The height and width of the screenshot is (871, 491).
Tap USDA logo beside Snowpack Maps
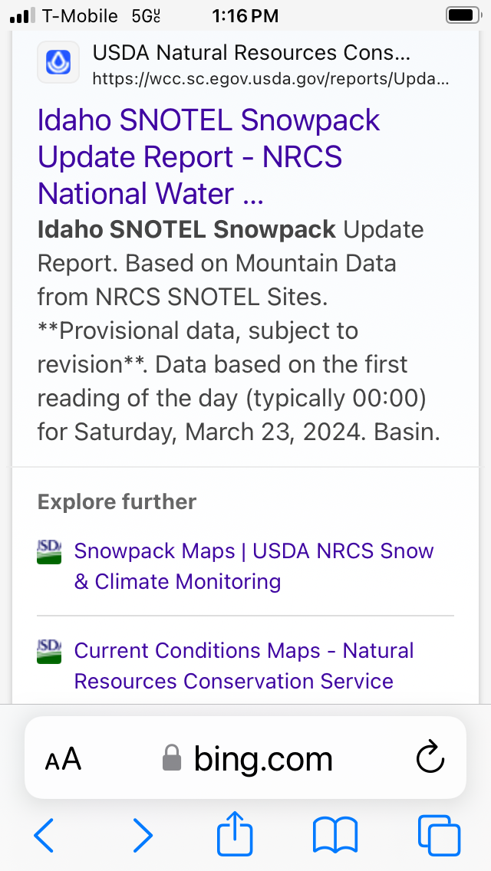point(49,551)
